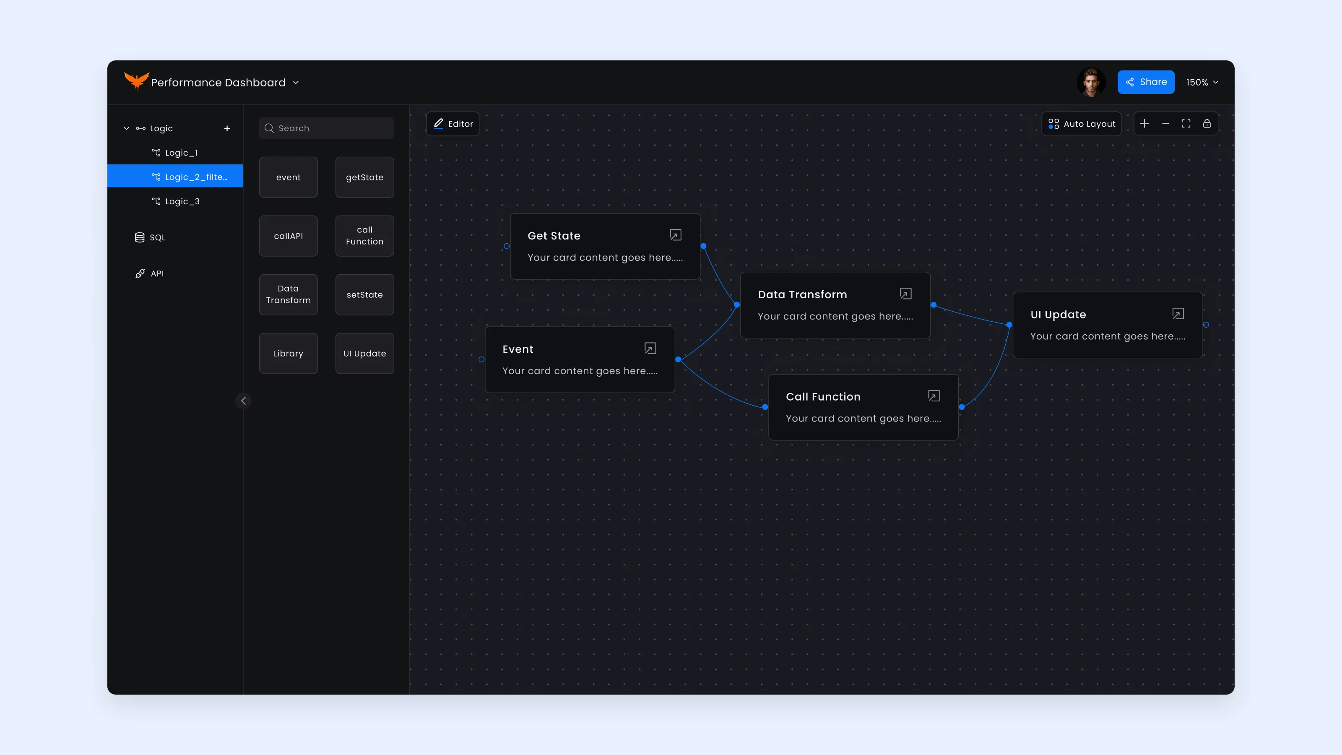
Task: Click the Auto Layout button
Action: click(1082, 123)
